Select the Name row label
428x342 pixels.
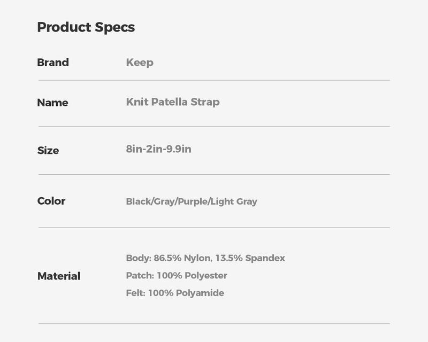(52, 103)
